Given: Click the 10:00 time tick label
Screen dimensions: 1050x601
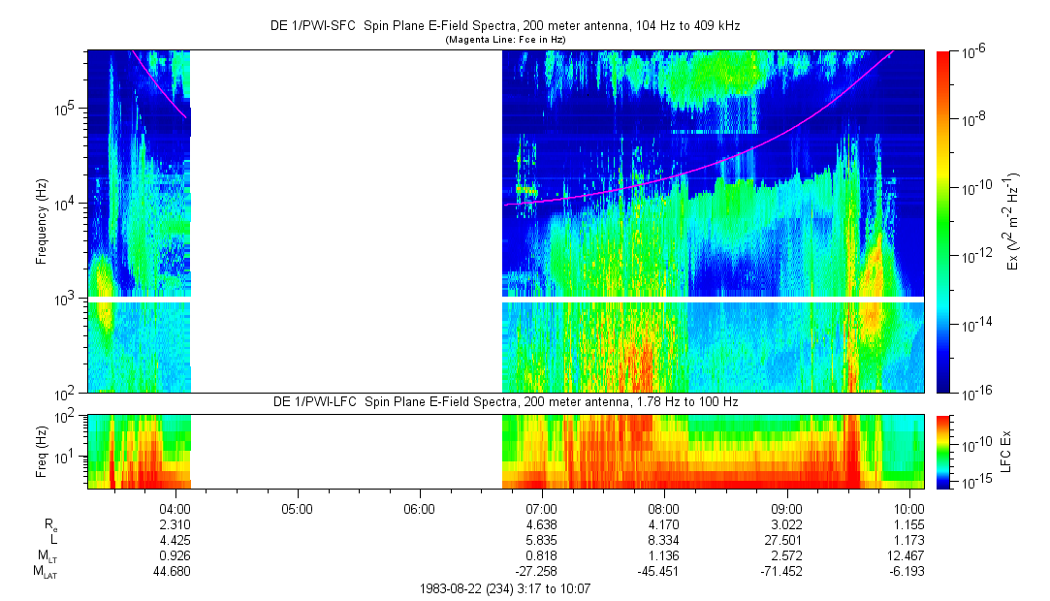Looking at the screenshot, I should [908, 508].
